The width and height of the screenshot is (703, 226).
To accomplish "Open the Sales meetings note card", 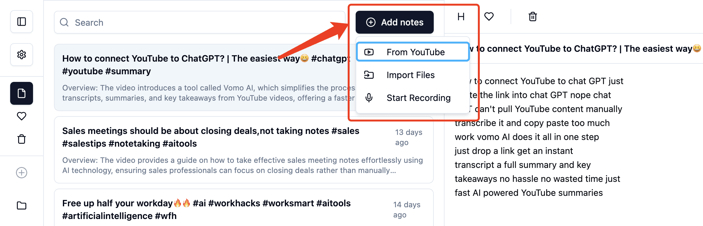I will point(244,150).
